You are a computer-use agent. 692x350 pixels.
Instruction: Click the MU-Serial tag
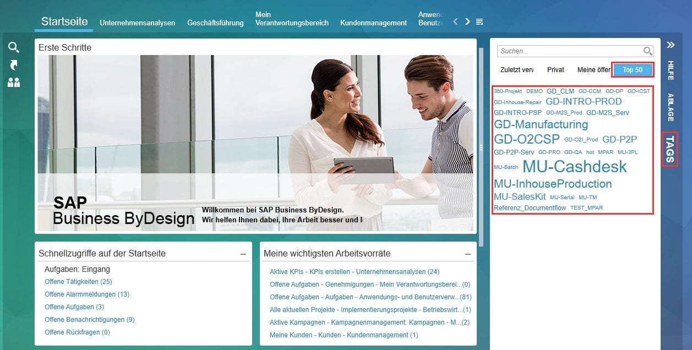click(562, 198)
